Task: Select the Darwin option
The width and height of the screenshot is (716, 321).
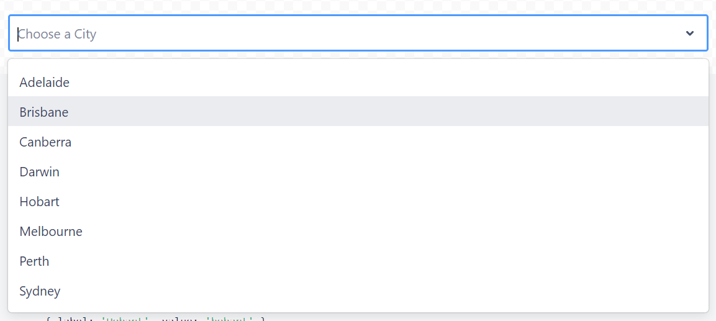Action: pos(40,172)
